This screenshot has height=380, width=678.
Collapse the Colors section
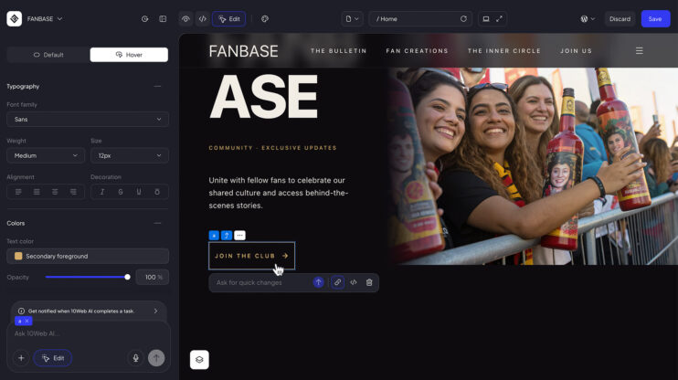157,223
